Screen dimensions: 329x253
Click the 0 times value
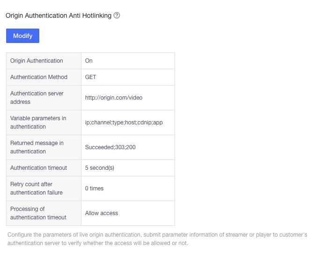(x=94, y=188)
